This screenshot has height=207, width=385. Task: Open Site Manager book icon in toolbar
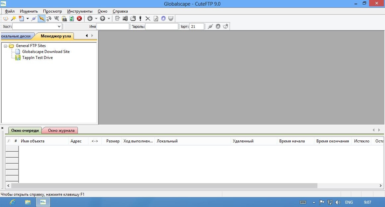pyautogui.click(x=6, y=19)
